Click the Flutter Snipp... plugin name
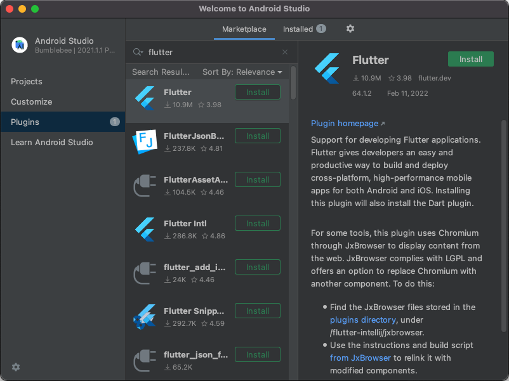Viewport: 509px width, 381px height. click(194, 311)
